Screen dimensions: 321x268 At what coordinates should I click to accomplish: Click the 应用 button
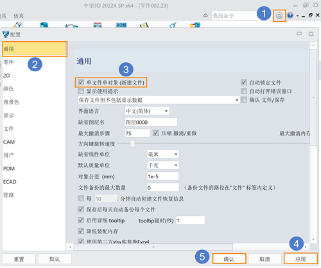click(x=300, y=259)
